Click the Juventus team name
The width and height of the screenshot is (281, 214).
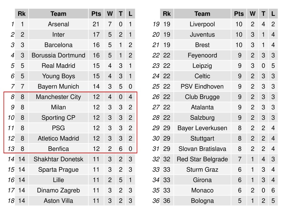point(202,35)
